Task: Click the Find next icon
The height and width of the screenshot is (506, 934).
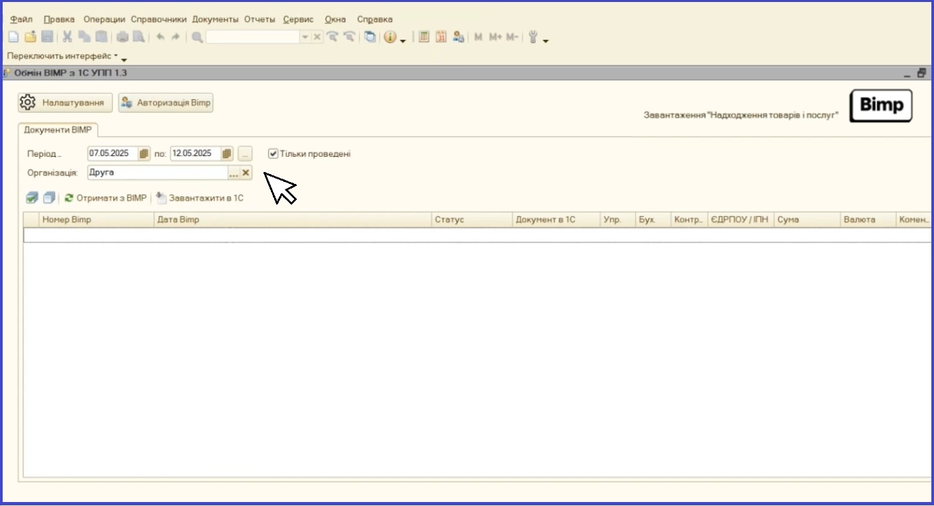Action: 349,38
